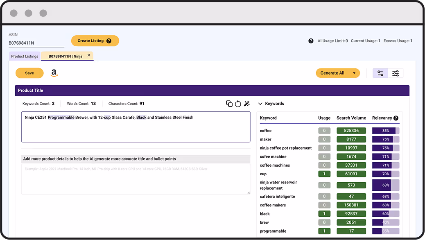Switch to the advanced settings view icon
The height and width of the screenshot is (240, 425).
point(396,73)
